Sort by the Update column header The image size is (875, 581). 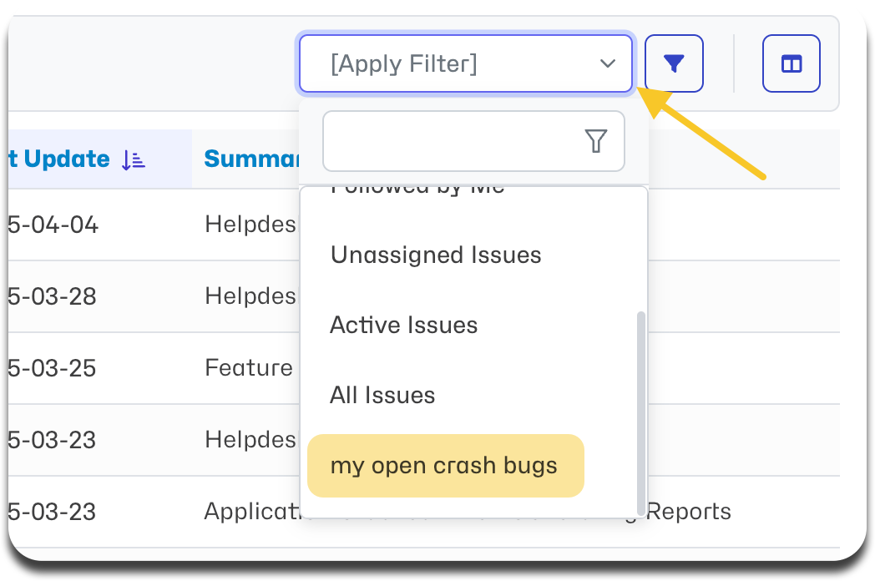pyautogui.click(x=67, y=159)
